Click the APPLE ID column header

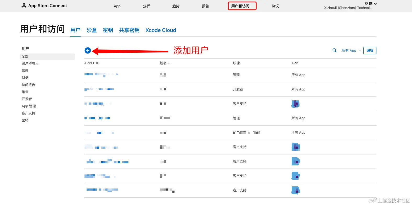pyautogui.click(x=92, y=63)
